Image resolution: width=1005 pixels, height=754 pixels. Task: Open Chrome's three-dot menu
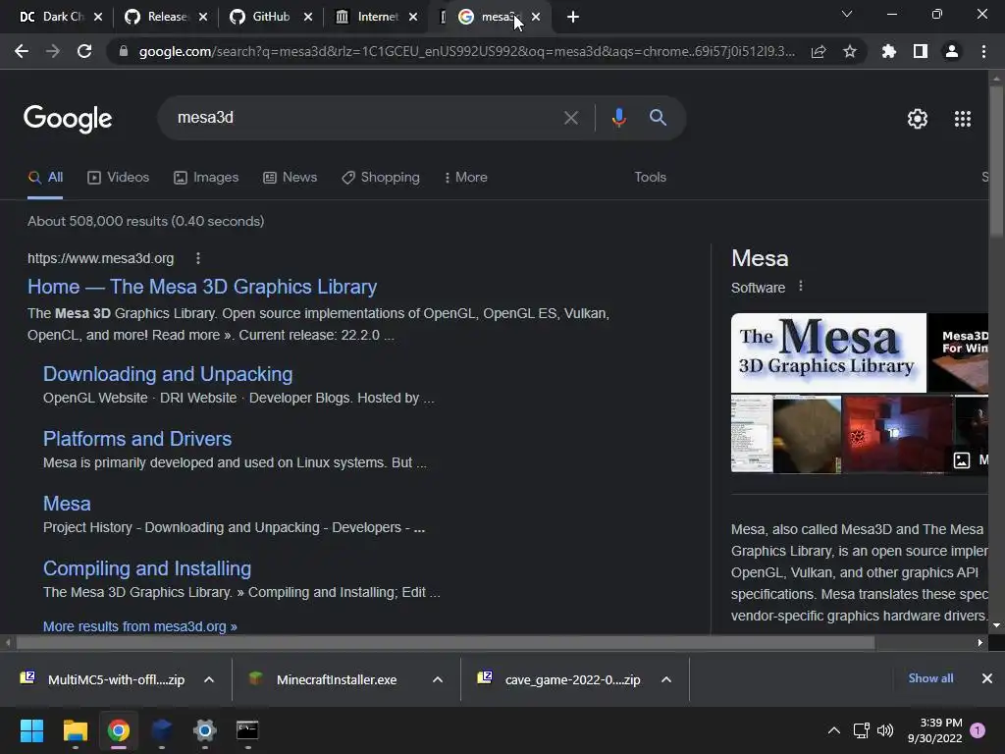[983, 51]
